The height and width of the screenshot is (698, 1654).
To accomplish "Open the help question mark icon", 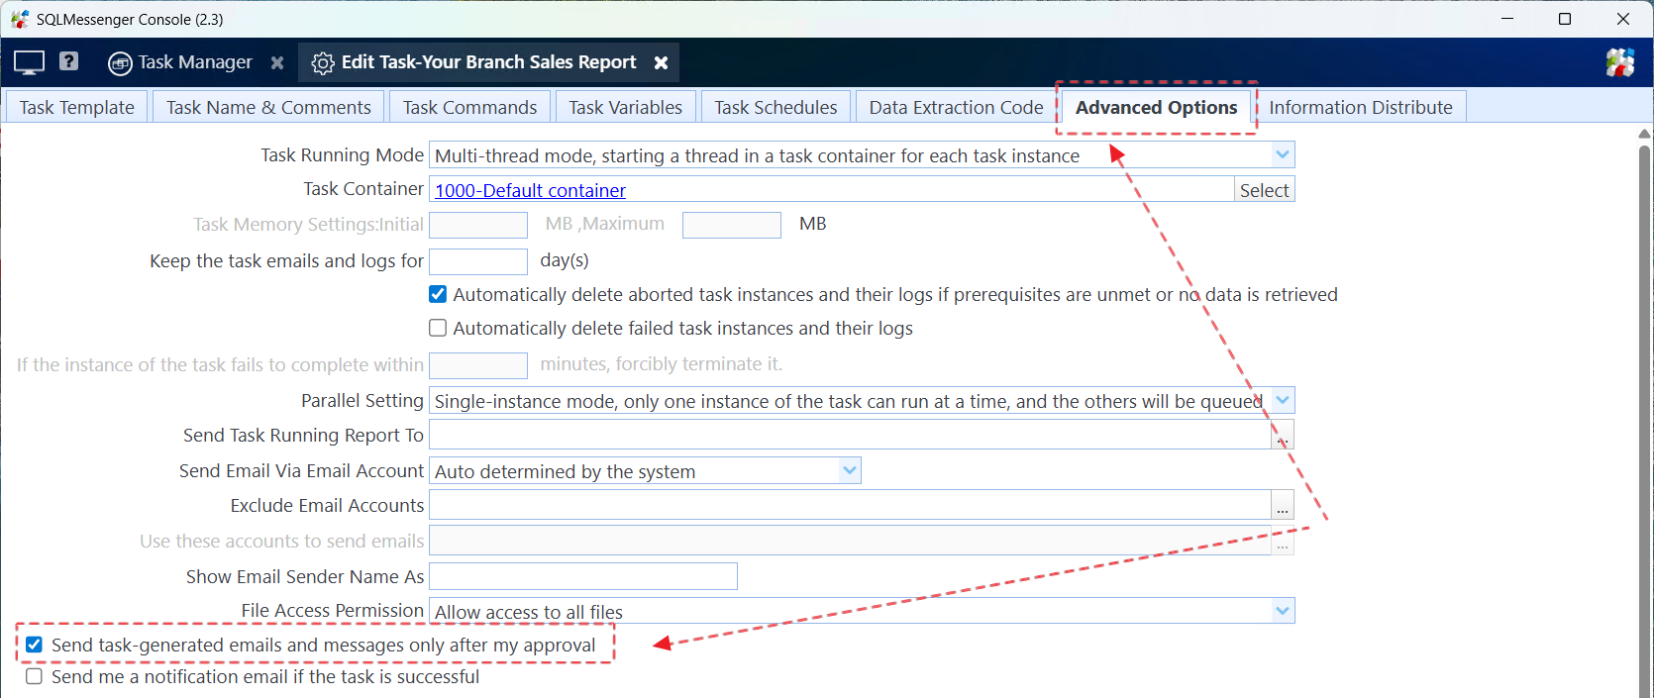I will click(68, 61).
